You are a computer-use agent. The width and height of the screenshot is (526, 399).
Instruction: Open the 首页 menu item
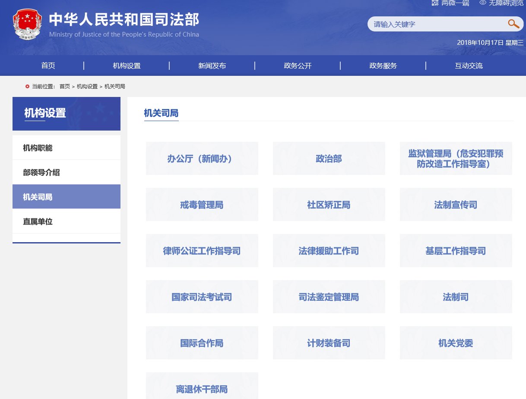(48, 65)
